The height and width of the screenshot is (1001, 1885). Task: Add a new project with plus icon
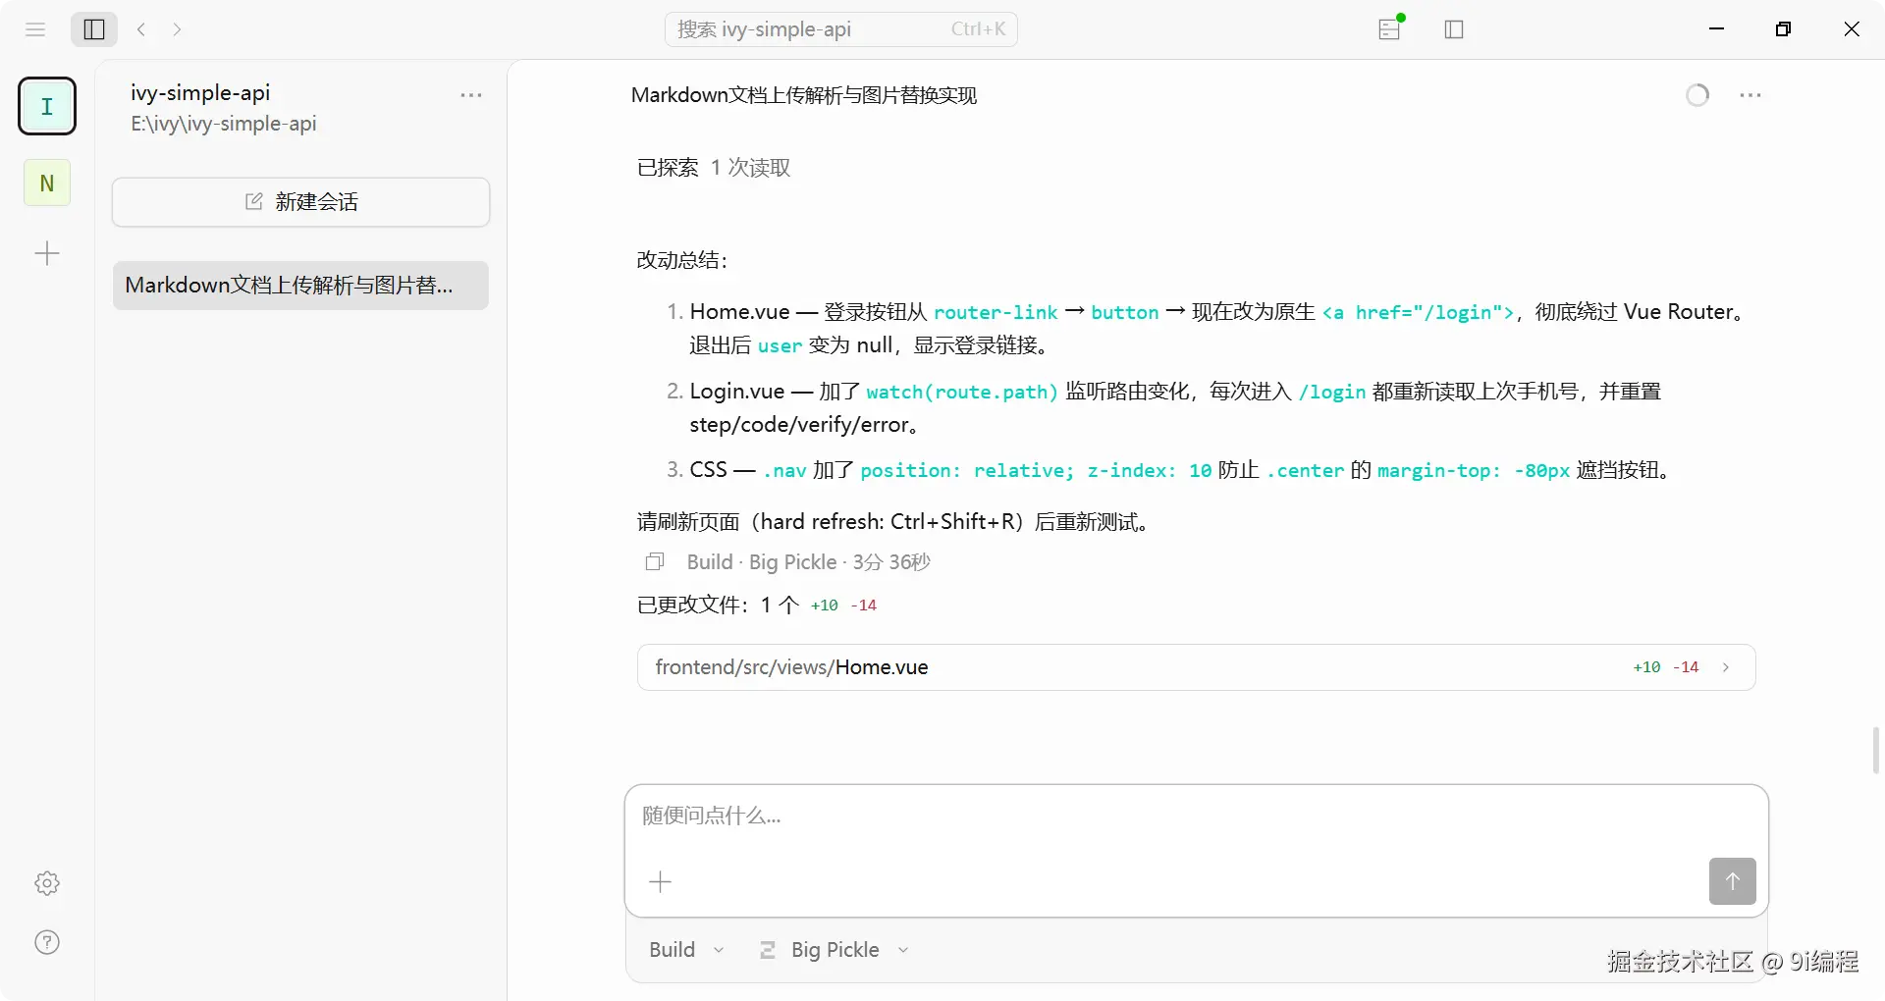[x=47, y=254]
